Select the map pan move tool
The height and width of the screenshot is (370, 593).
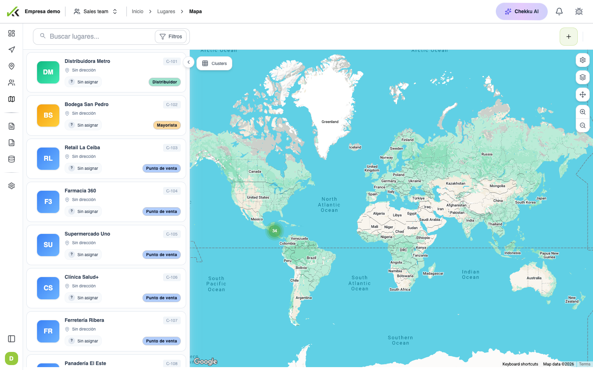point(583,95)
